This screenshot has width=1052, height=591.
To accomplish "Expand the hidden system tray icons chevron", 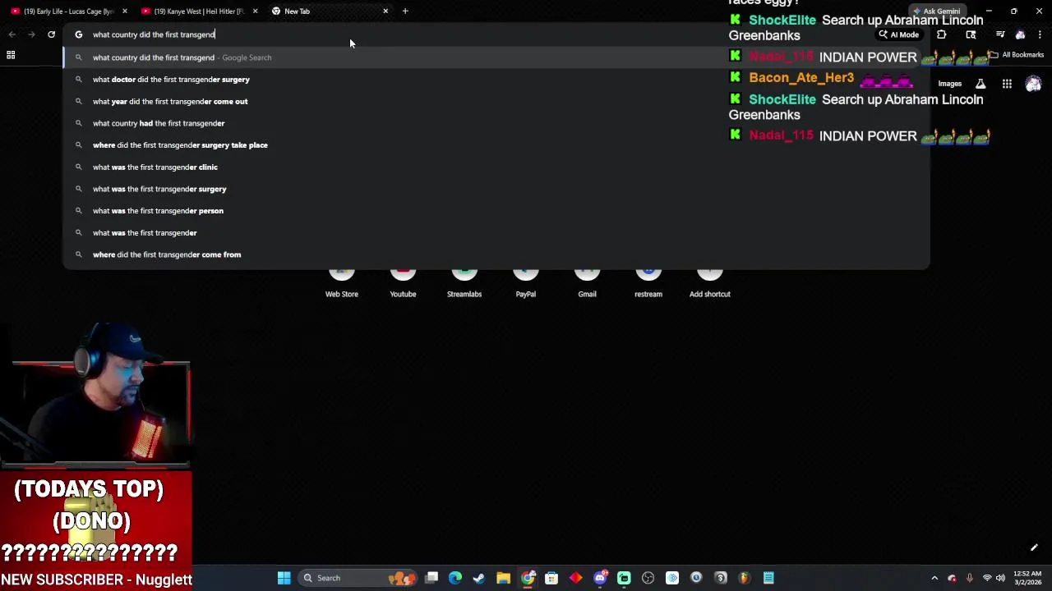I will point(934,578).
